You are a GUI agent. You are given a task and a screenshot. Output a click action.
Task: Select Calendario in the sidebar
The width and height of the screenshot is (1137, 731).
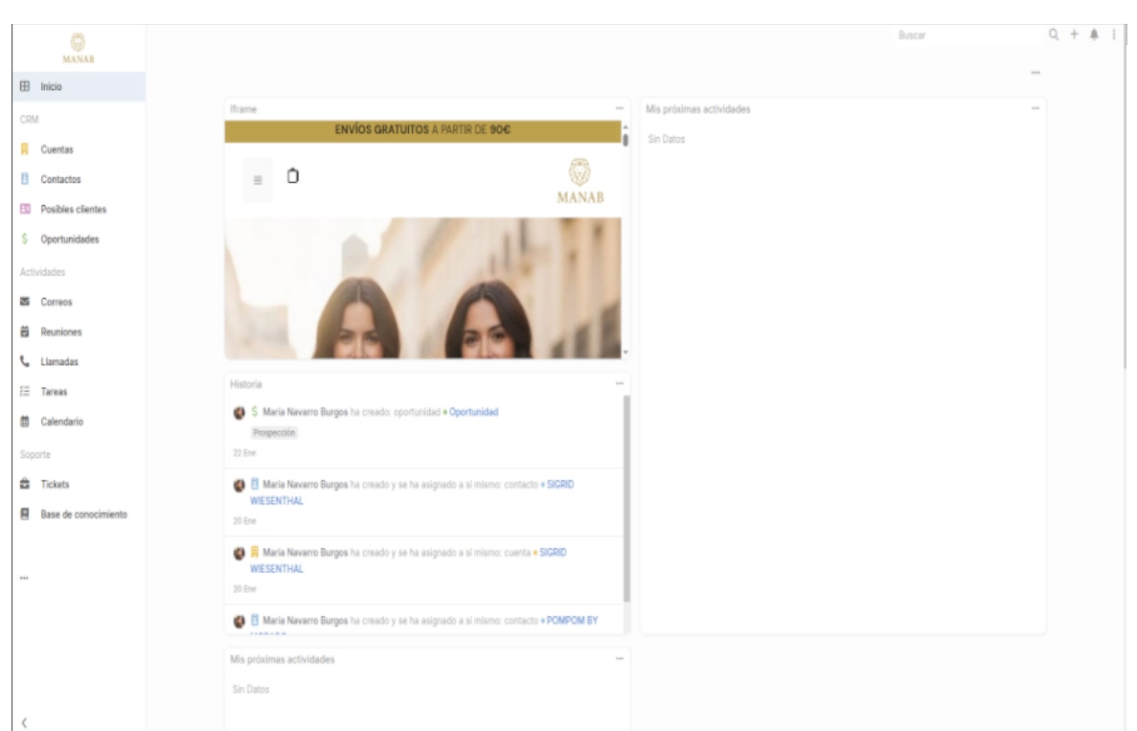(x=59, y=422)
